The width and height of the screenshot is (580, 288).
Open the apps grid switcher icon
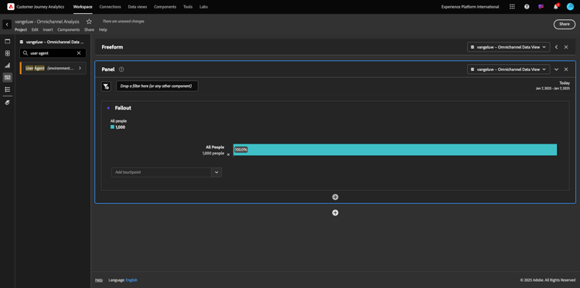(512, 7)
